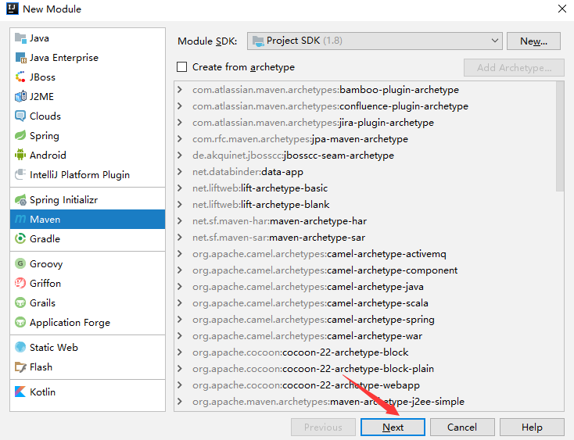Expand maven-archetype-sar entry
The height and width of the screenshot is (440, 574).
[180, 238]
